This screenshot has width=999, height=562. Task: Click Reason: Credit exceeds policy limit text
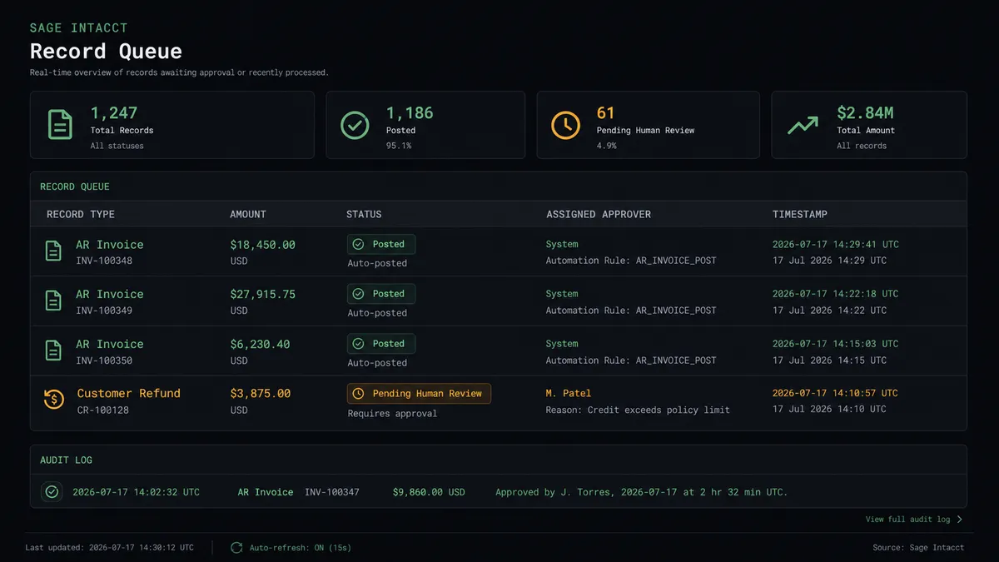point(638,410)
